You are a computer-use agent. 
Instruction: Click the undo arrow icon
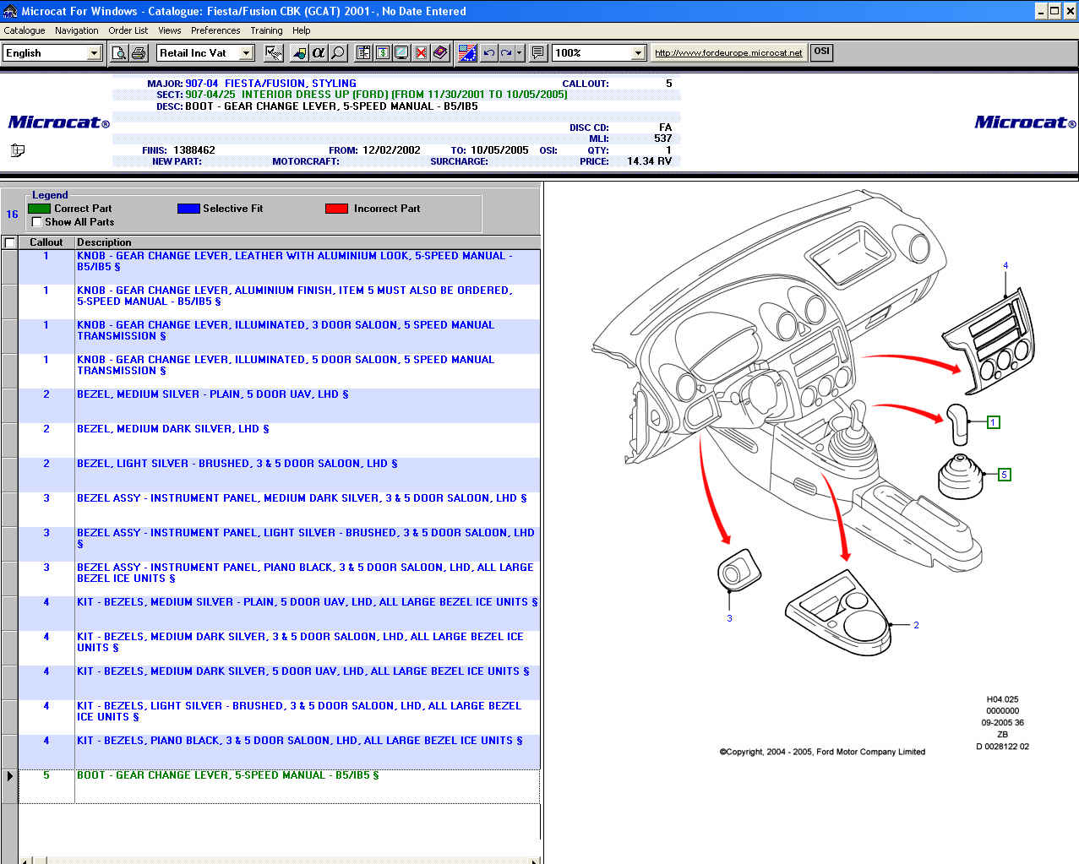point(489,53)
